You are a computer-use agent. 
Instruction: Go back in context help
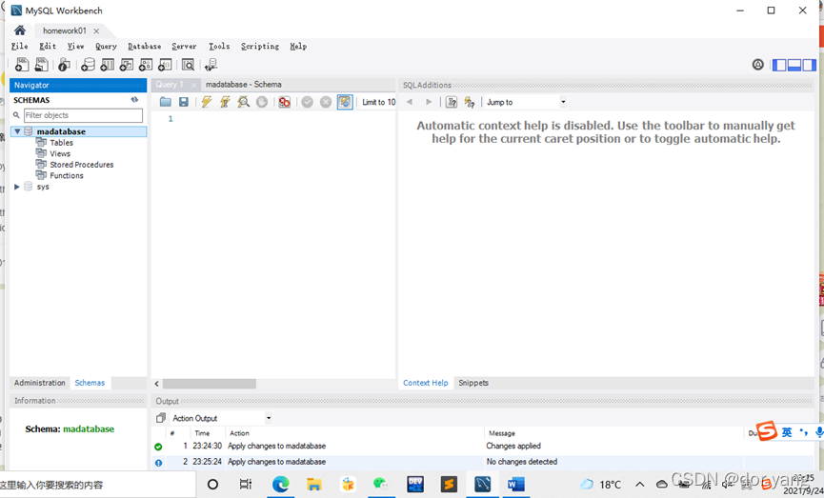[410, 102]
